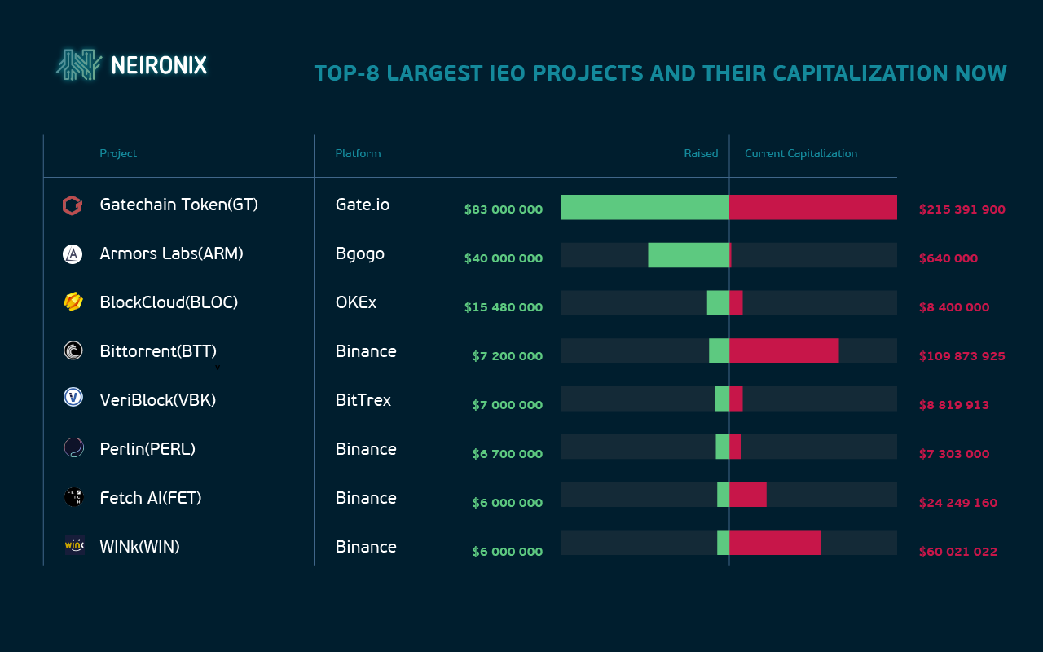Image resolution: width=1043 pixels, height=652 pixels.
Task: Click the $60 021 022 capitalization value
Action: 958,552
